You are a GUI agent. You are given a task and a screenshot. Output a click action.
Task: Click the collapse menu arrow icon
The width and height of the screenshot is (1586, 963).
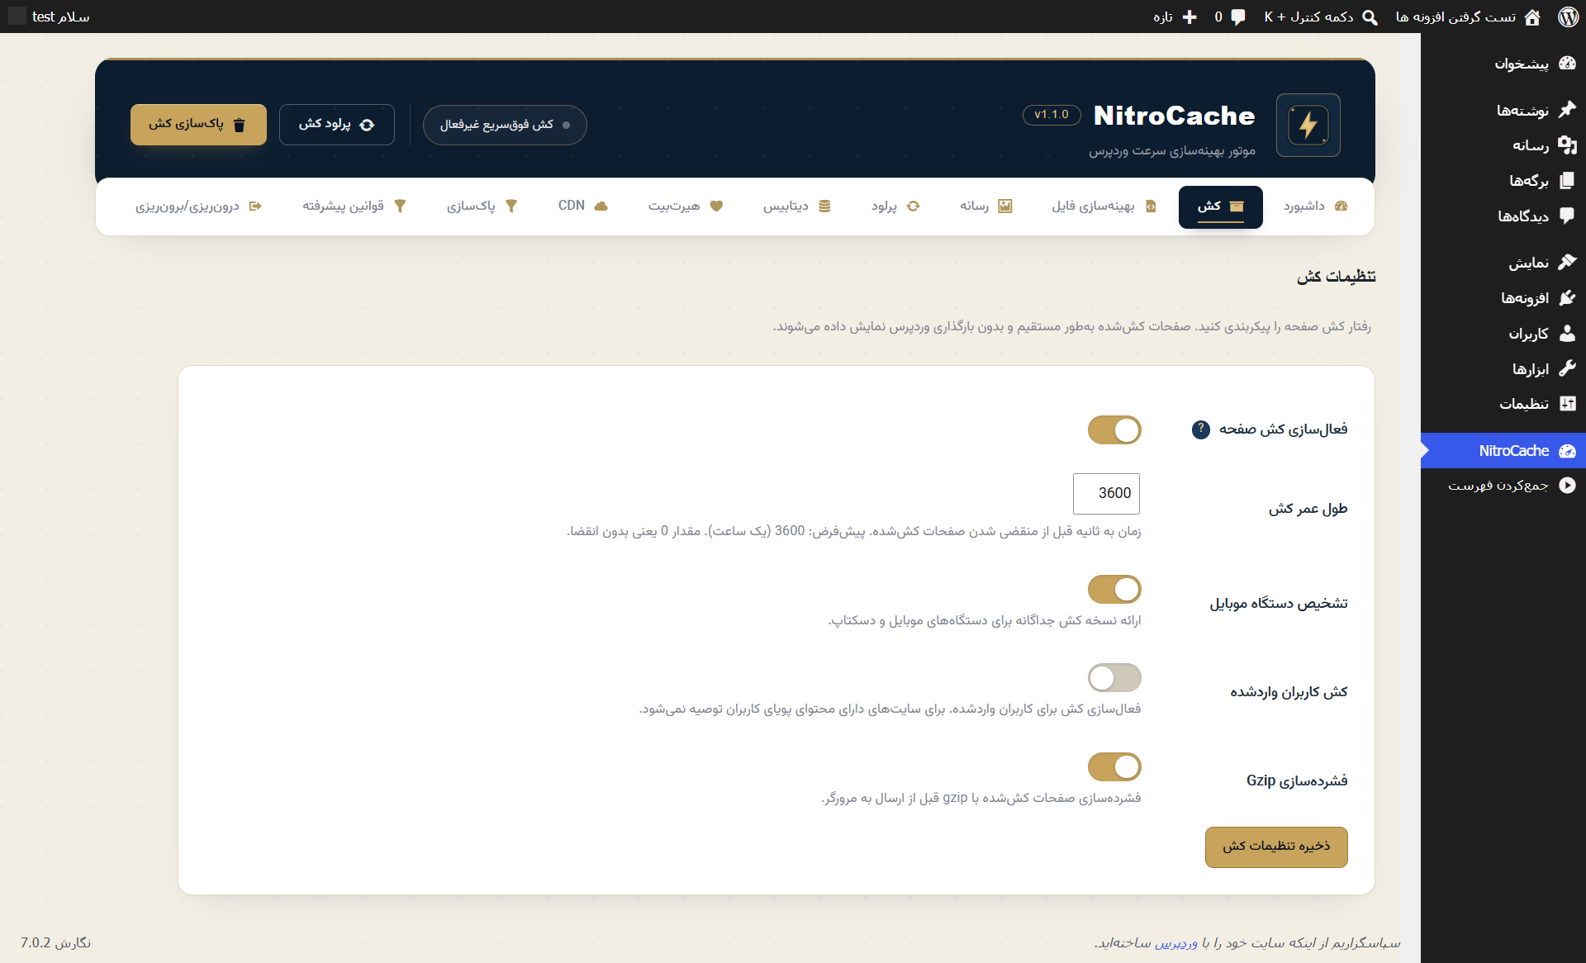(x=1567, y=486)
